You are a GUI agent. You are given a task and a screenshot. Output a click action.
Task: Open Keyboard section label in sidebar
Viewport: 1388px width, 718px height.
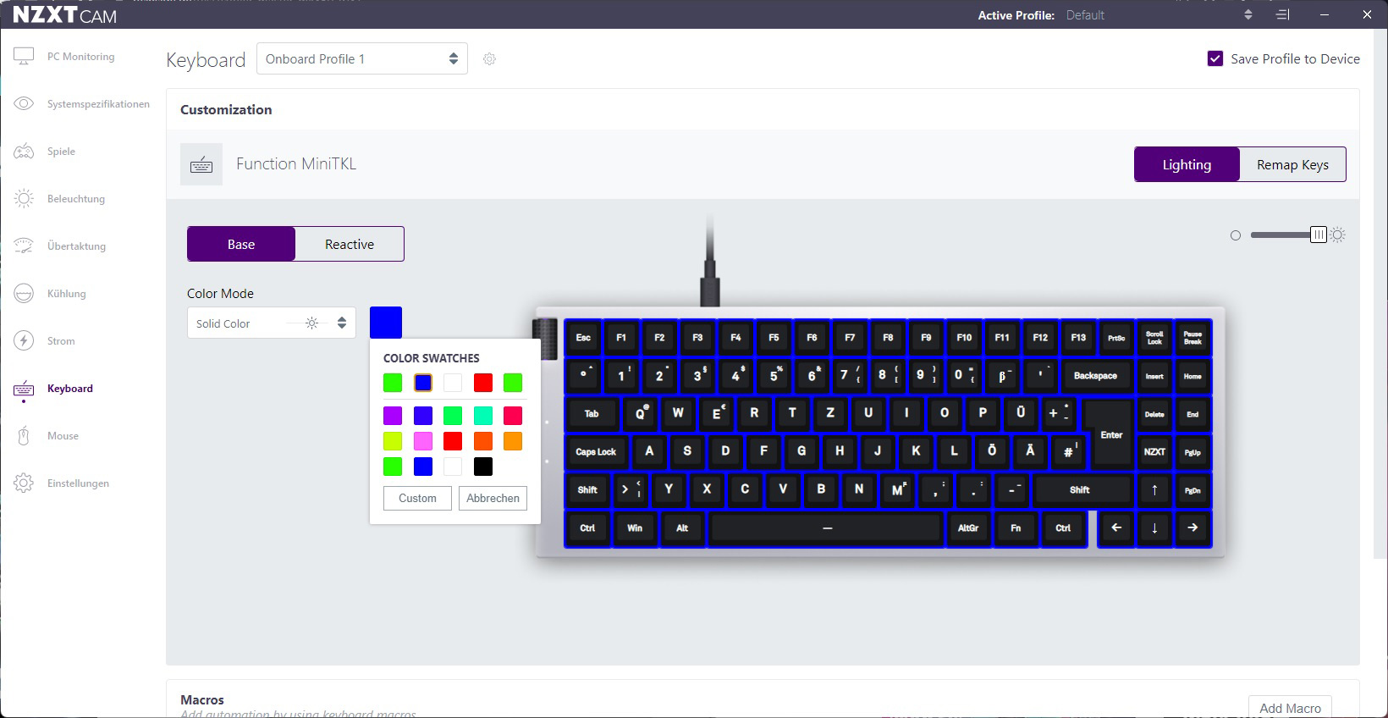coord(70,389)
